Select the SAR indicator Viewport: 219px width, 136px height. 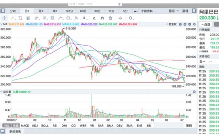(101, 126)
